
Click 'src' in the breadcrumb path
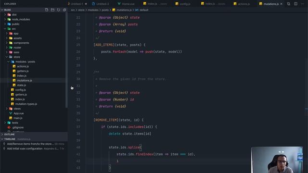73,10
